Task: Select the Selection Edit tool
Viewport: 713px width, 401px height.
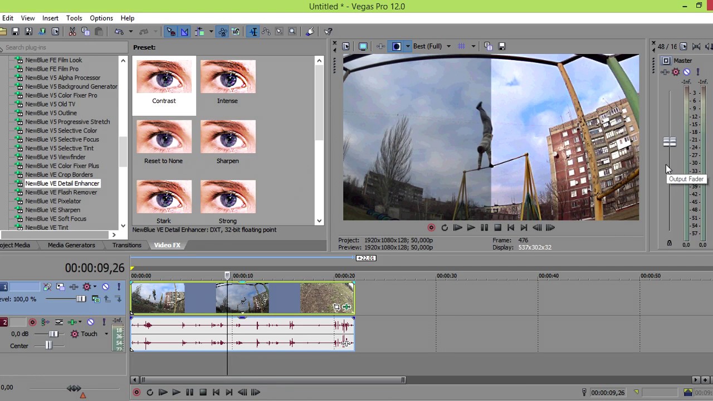Action: point(279,32)
